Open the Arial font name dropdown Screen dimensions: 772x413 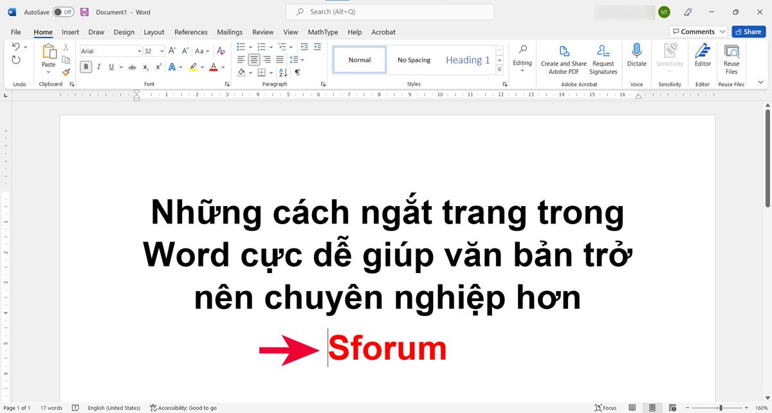click(x=139, y=51)
